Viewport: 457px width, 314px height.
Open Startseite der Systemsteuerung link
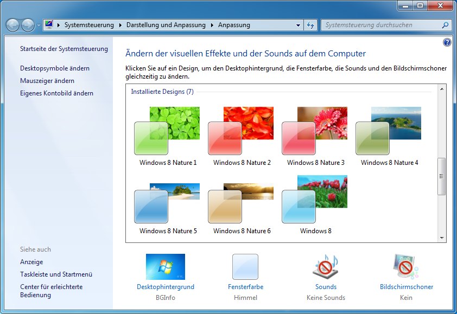64,49
